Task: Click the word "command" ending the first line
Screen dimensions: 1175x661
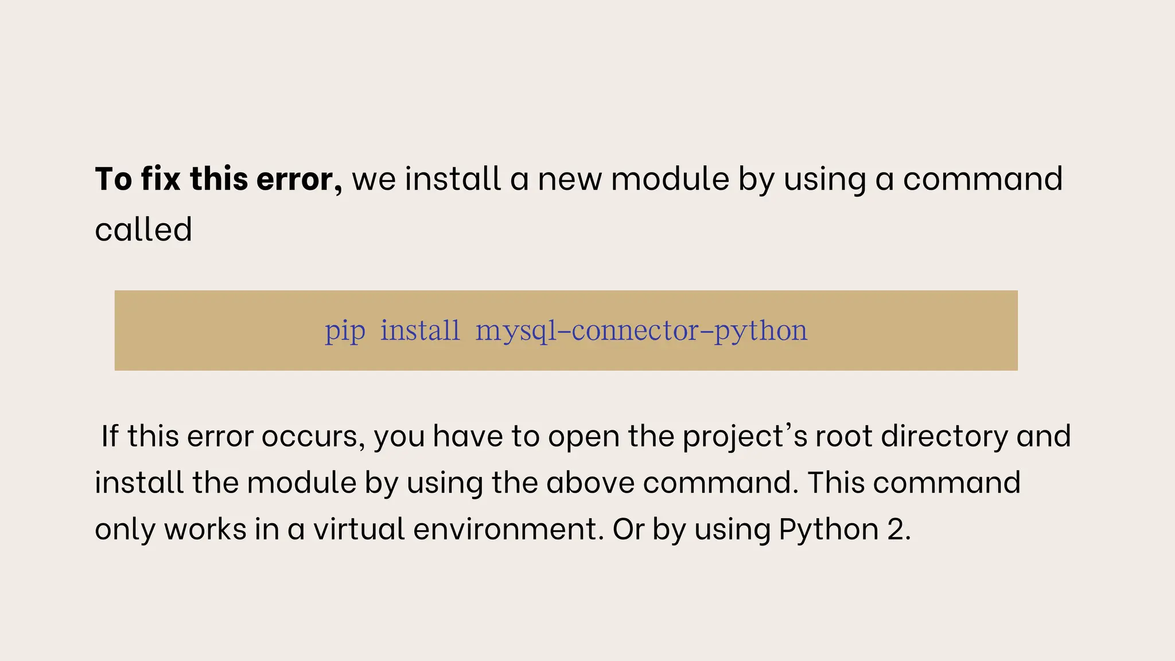Action: pos(983,178)
